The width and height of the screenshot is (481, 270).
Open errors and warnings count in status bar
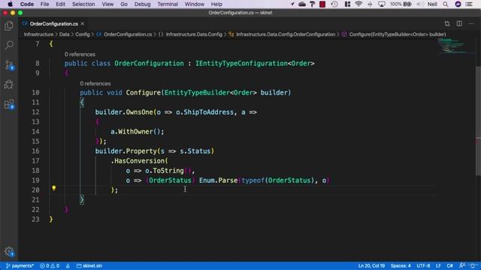(50, 265)
